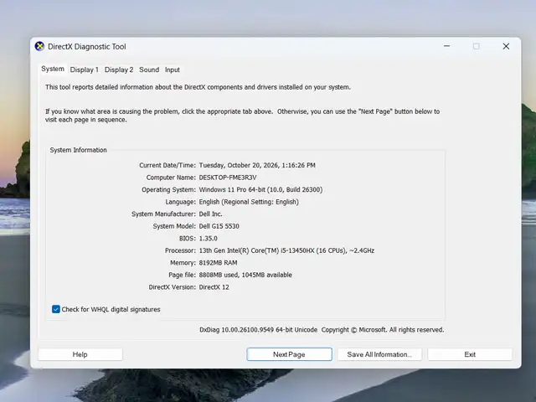
Task: Click Save All Information button
Action: coord(379,354)
